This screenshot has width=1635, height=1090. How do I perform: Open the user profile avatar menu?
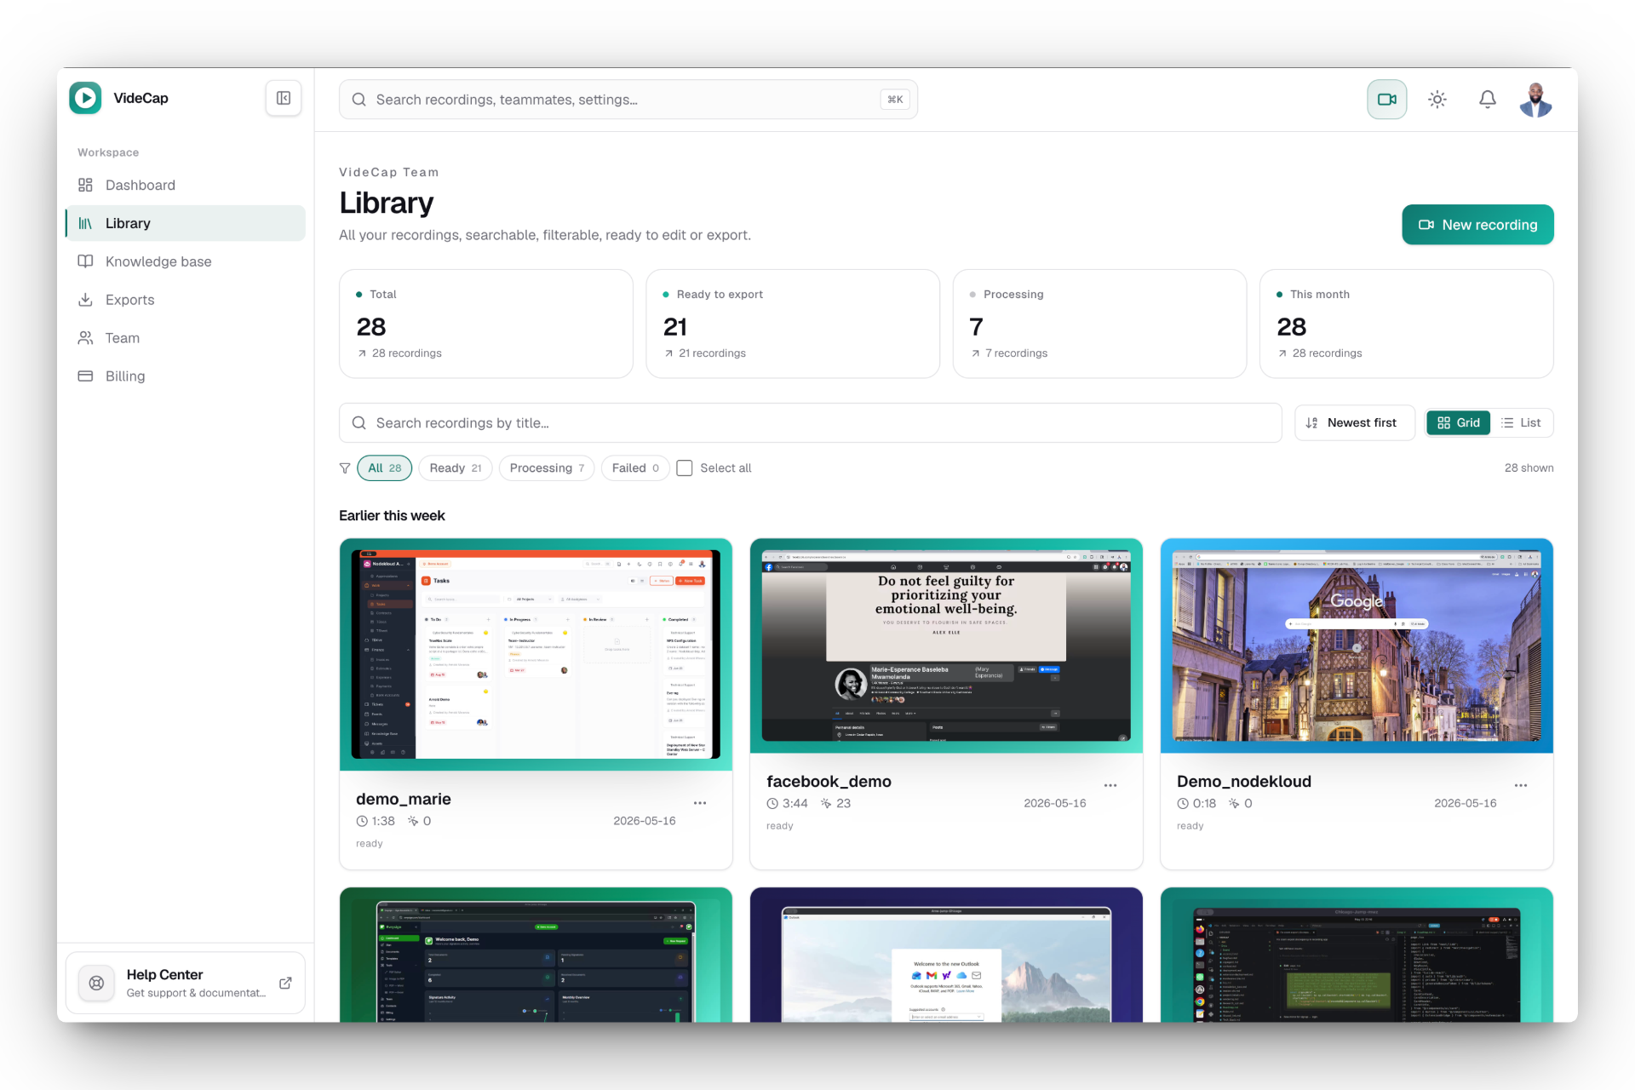pyautogui.click(x=1536, y=100)
